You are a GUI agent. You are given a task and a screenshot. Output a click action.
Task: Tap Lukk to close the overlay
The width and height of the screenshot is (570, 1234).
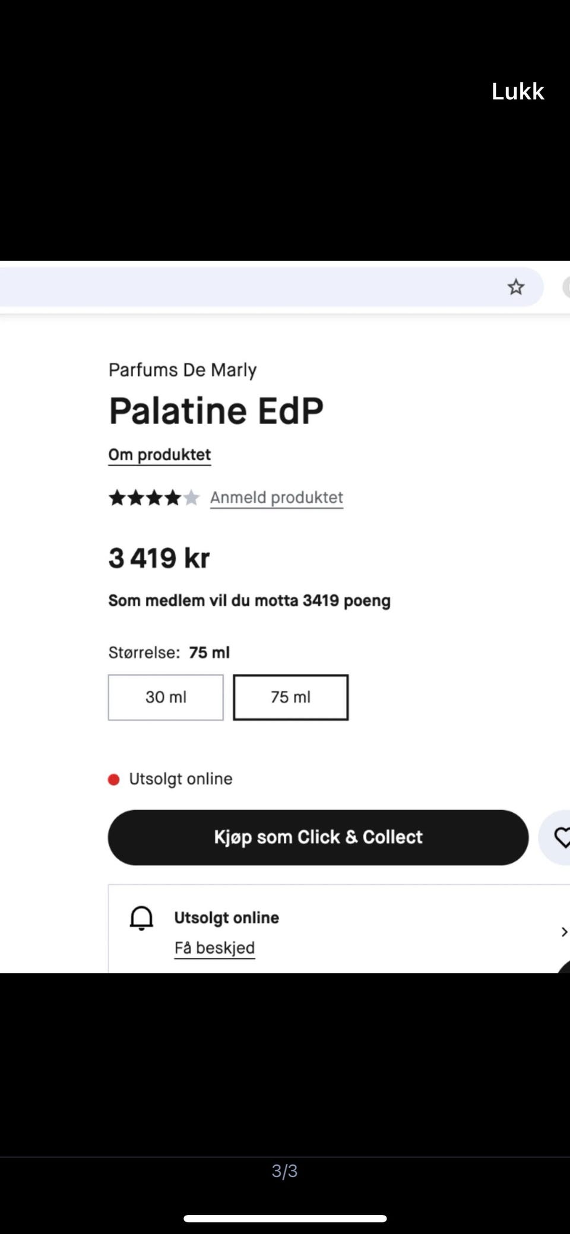pos(517,91)
